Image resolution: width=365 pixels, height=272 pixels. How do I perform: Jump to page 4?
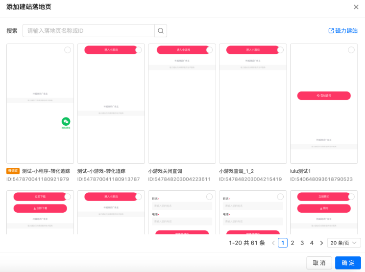pos(312,243)
